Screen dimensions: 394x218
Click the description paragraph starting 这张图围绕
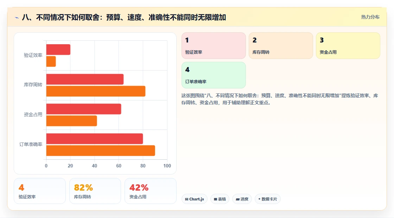click(280, 99)
